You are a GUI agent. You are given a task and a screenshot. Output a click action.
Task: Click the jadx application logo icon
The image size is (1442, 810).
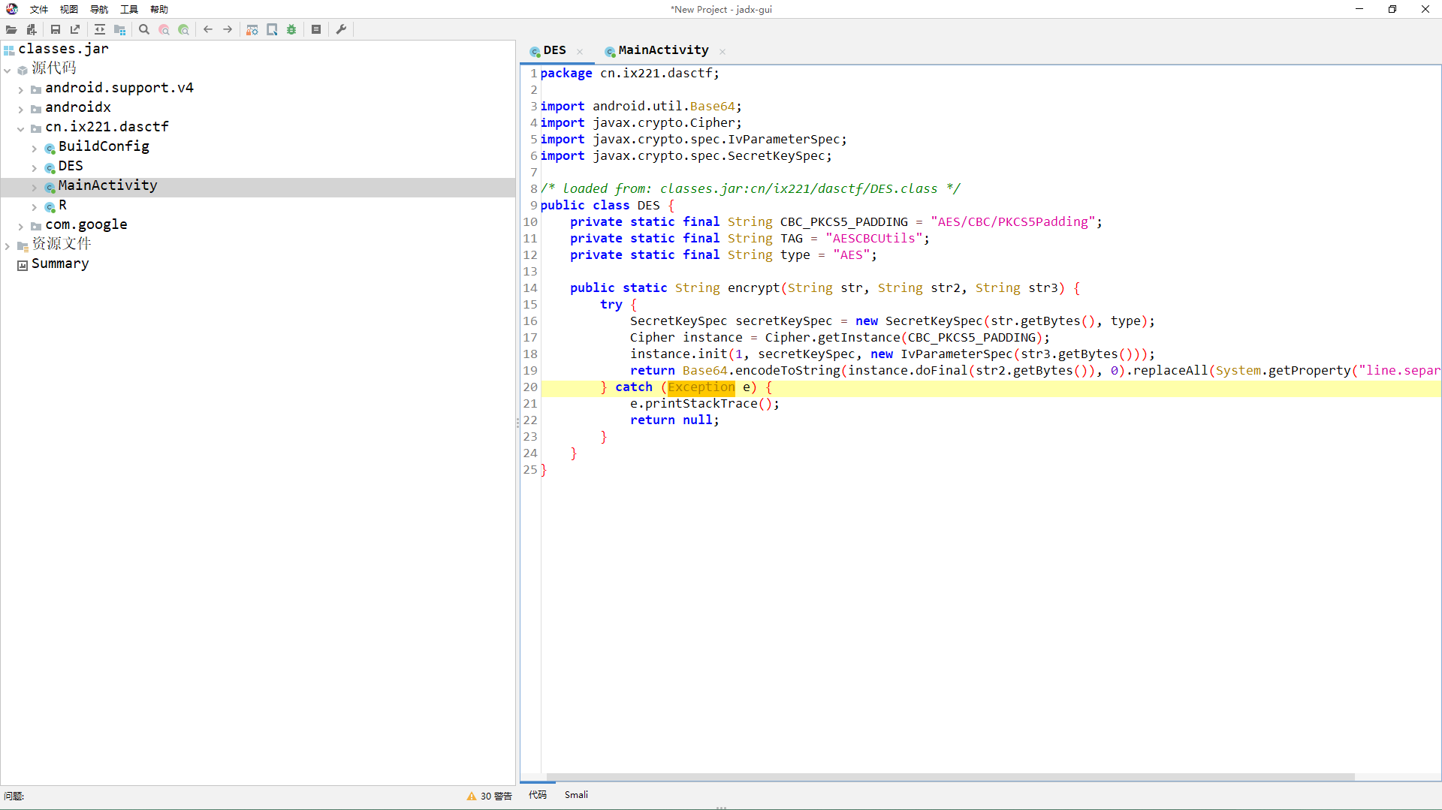[12, 9]
